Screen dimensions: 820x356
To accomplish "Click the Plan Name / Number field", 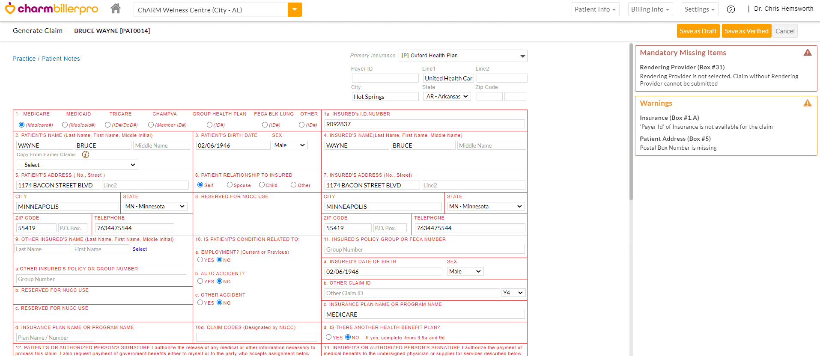I will coord(55,338).
